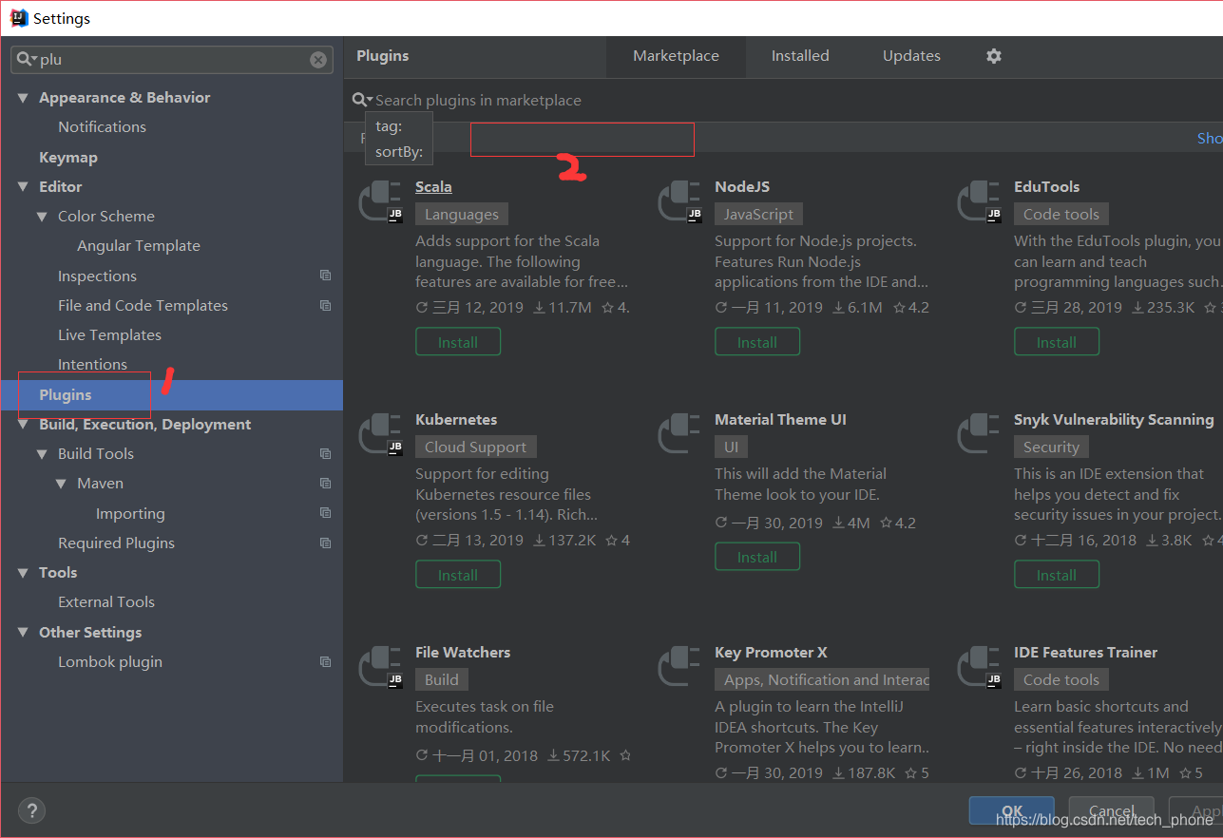Switch to the Marketplace tab
Image resolution: width=1223 pixels, height=838 pixels.
coord(676,56)
